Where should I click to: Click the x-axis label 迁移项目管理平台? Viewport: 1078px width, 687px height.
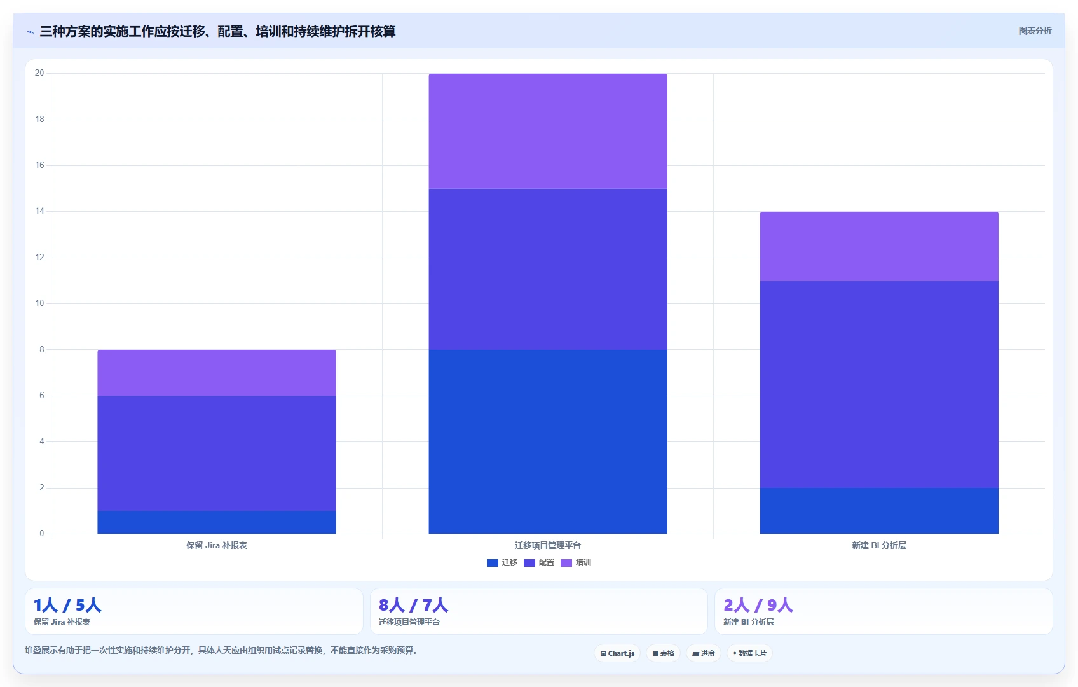point(548,545)
